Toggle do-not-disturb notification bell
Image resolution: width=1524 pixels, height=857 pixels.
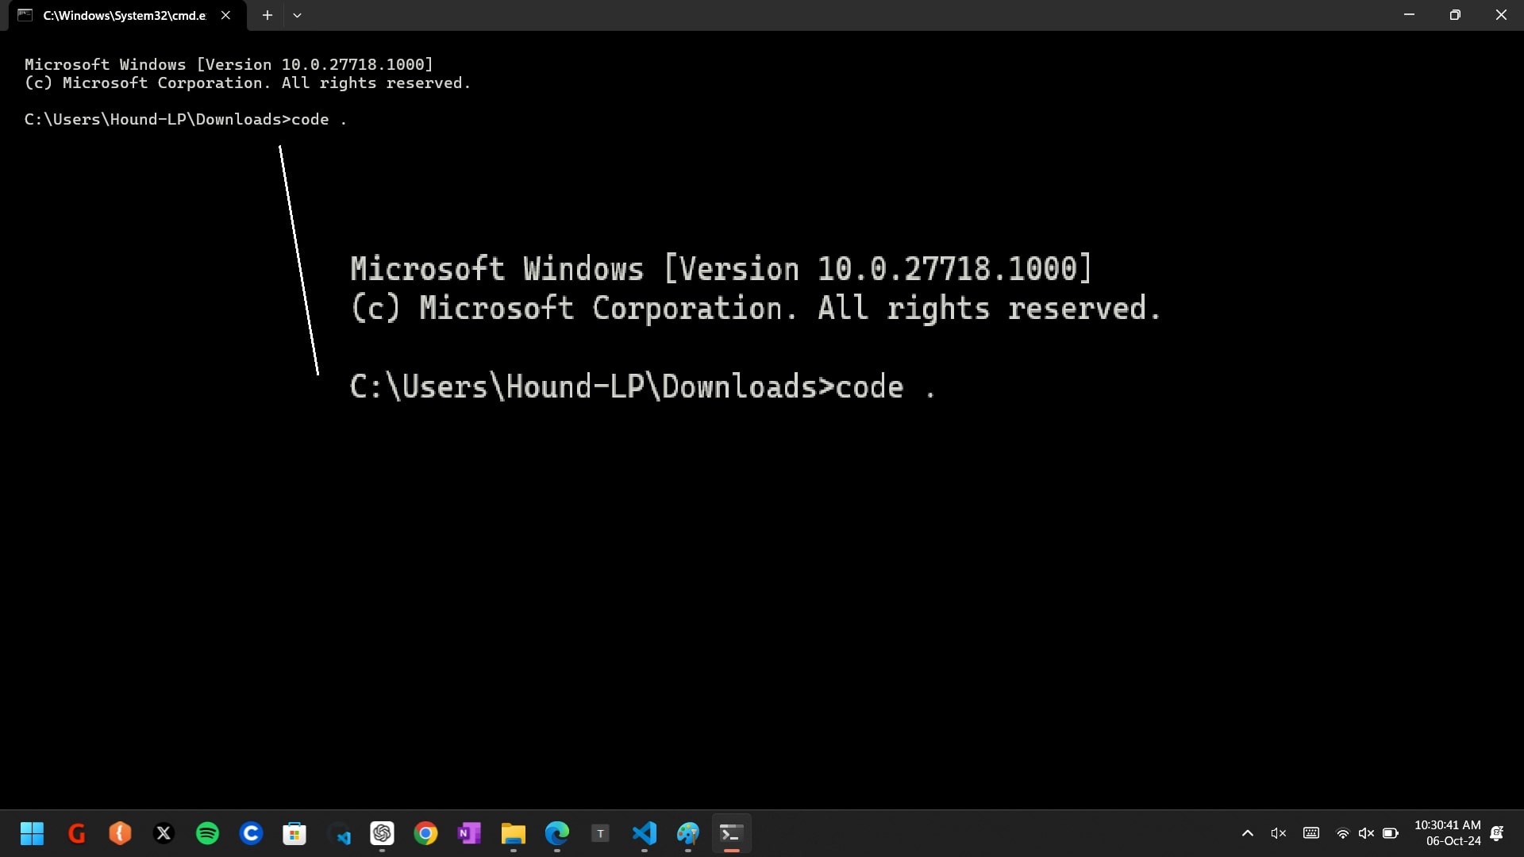pyautogui.click(x=1497, y=833)
